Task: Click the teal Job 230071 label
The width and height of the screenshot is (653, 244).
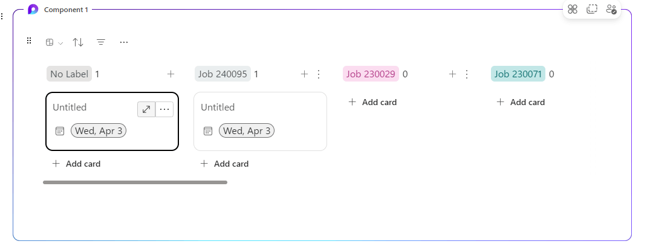Action: pyautogui.click(x=518, y=74)
